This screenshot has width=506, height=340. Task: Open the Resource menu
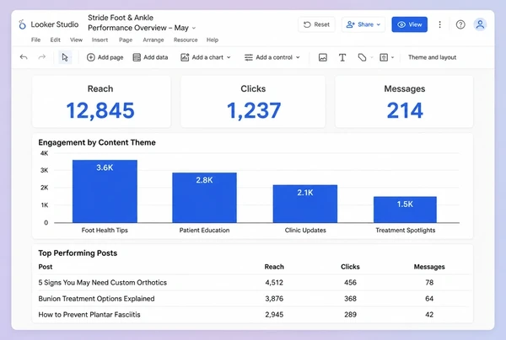[x=186, y=40]
